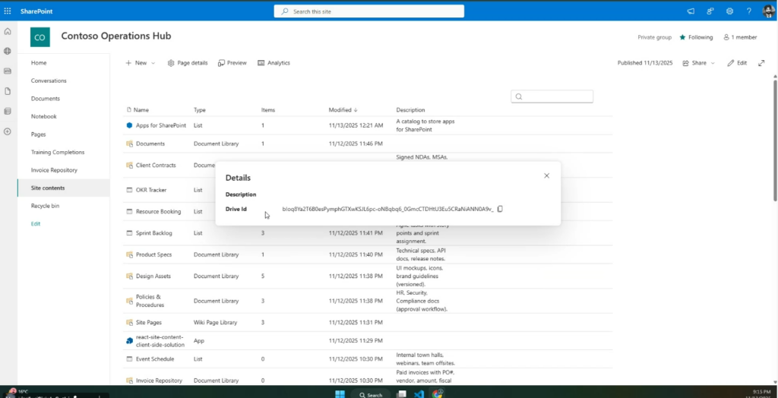Click the help question mark icon
Image resolution: width=778 pixels, height=398 pixels.
[748, 11]
